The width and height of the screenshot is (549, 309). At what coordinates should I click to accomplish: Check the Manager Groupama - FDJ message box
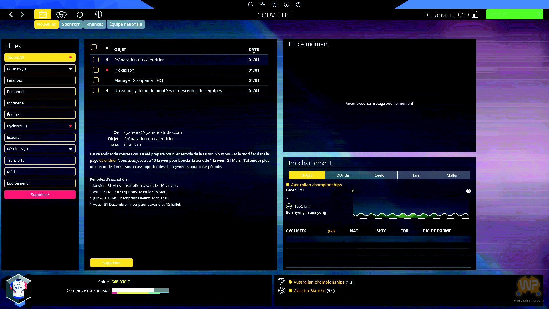click(x=96, y=80)
